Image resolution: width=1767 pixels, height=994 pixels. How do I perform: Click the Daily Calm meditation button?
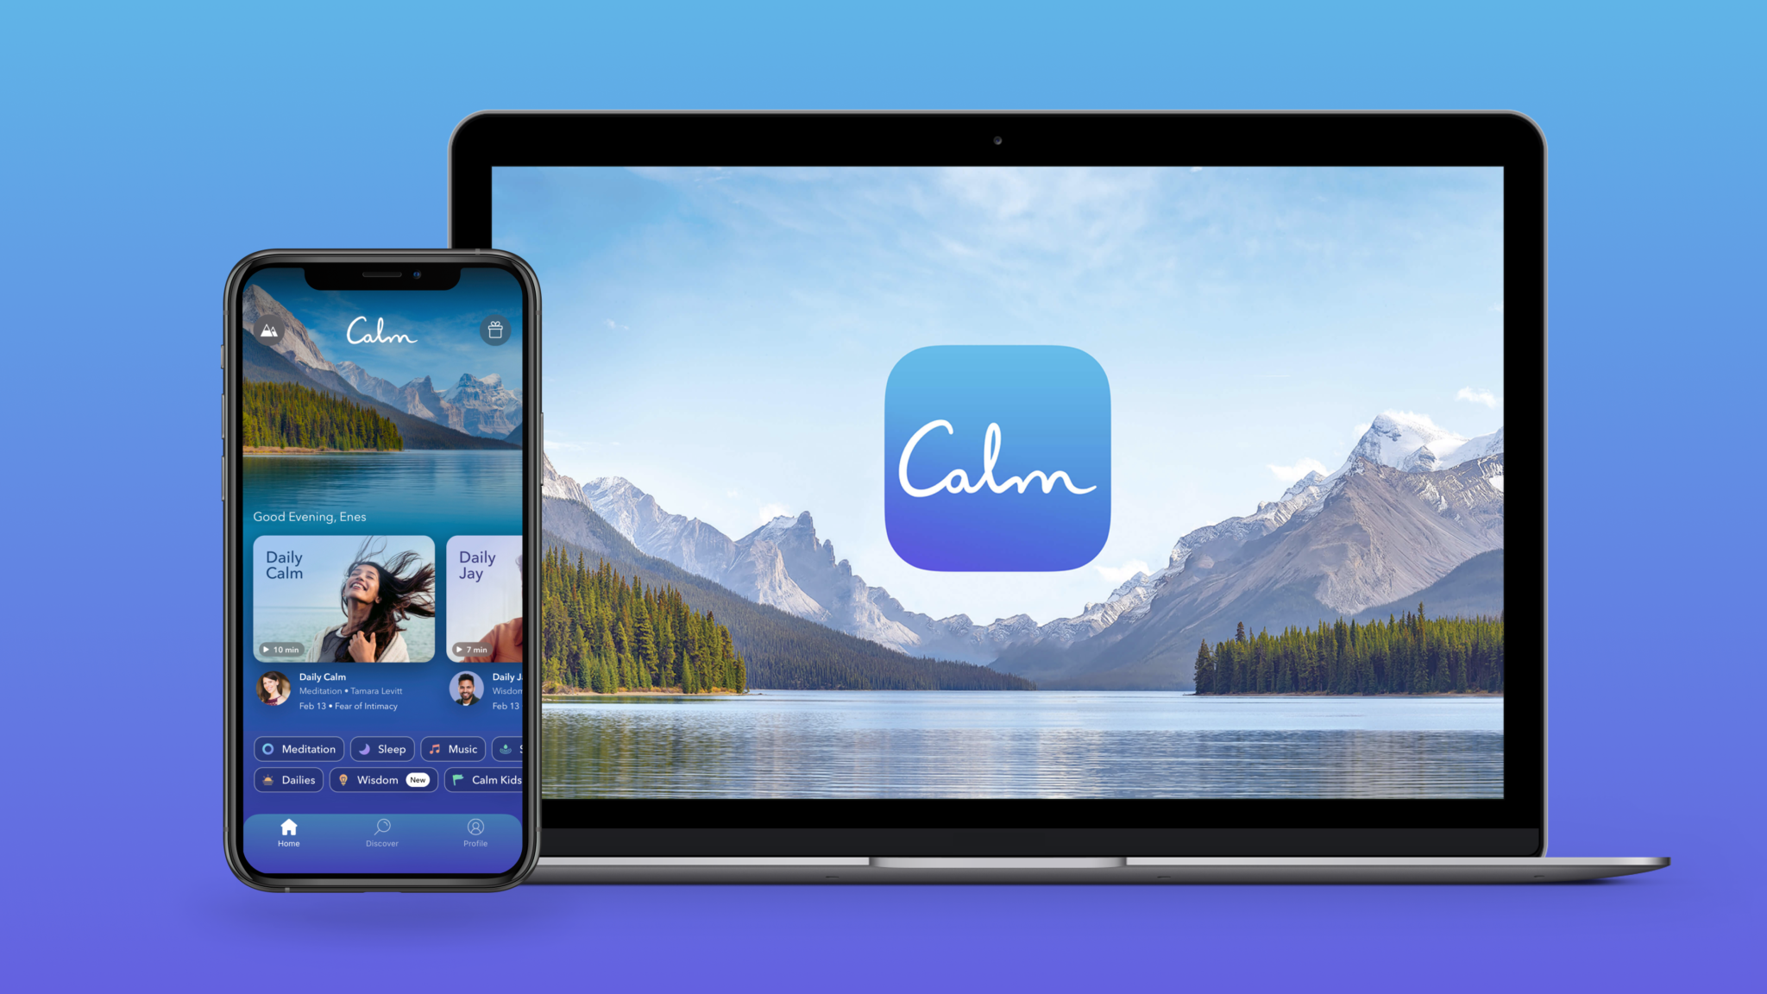(343, 597)
